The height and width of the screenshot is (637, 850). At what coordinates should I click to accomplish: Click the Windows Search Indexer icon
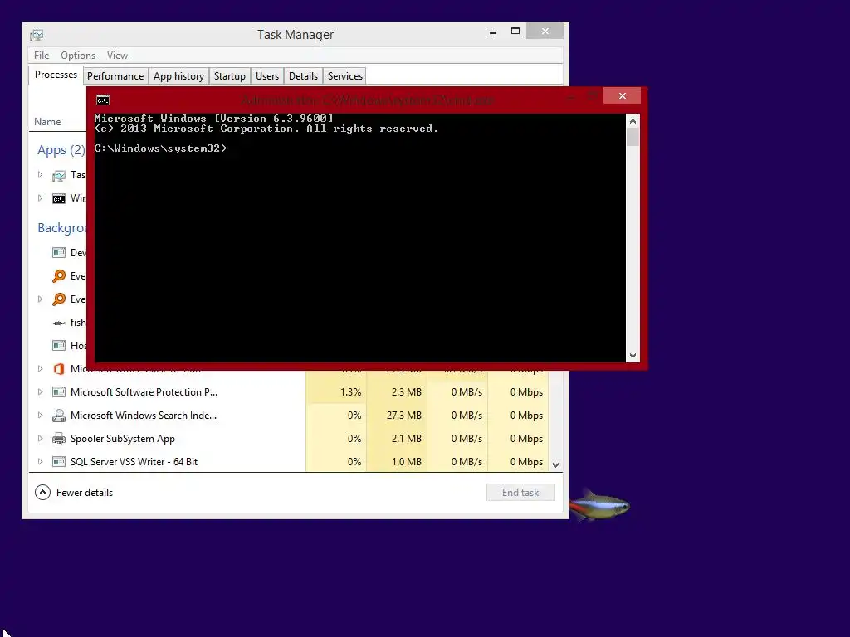click(x=59, y=416)
